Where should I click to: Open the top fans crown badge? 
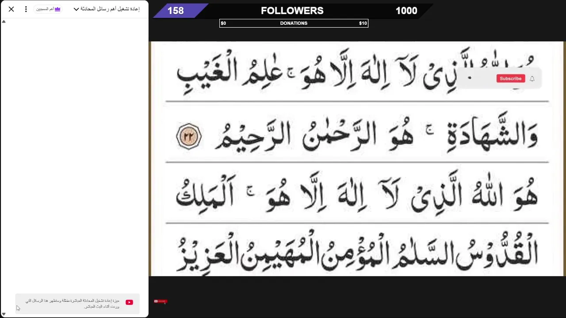(48, 9)
